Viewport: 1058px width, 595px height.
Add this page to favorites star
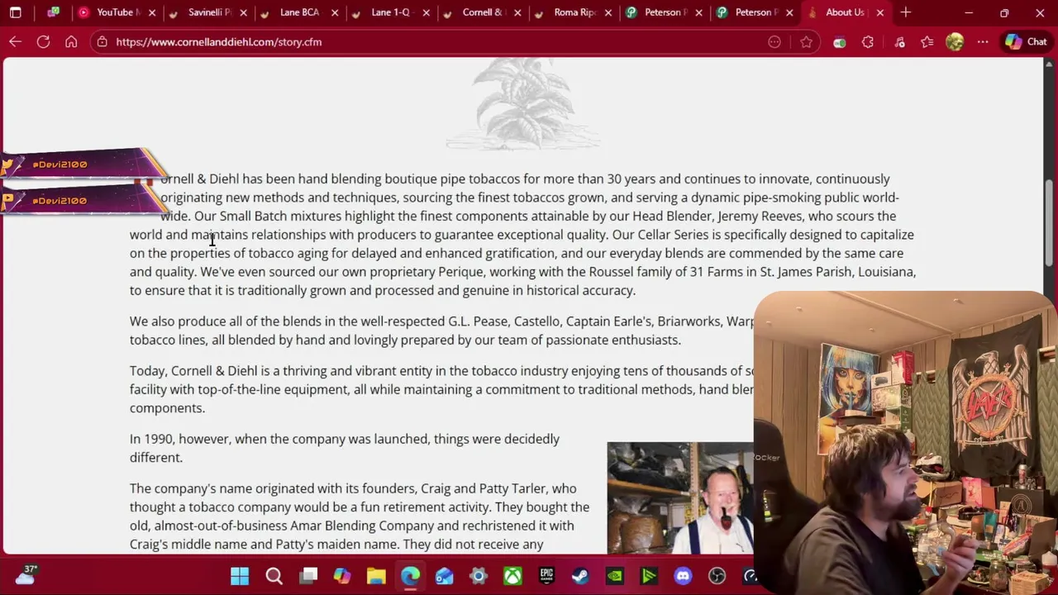[x=806, y=42]
